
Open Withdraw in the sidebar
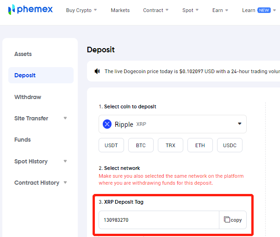coord(28,97)
